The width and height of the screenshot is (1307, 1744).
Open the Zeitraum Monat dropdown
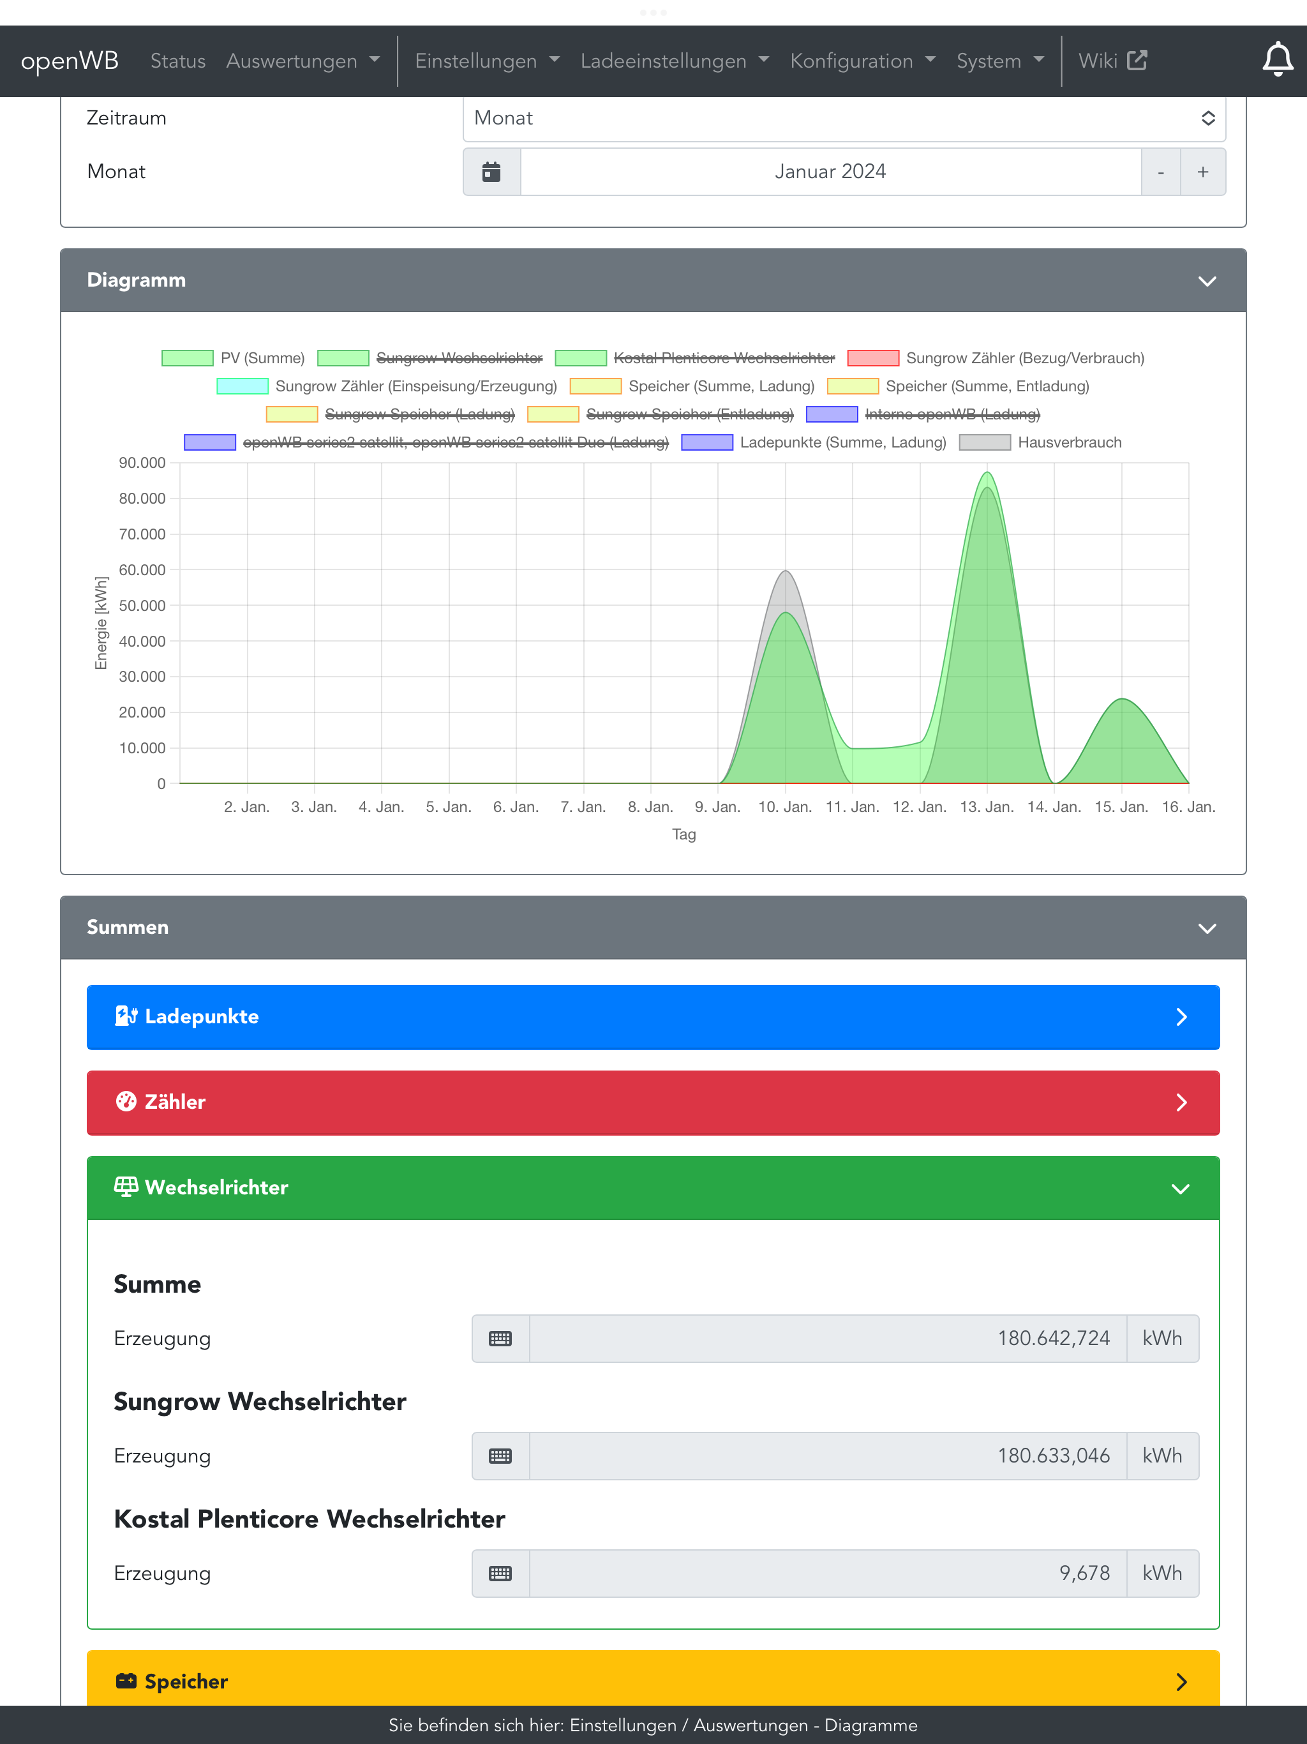844,118
